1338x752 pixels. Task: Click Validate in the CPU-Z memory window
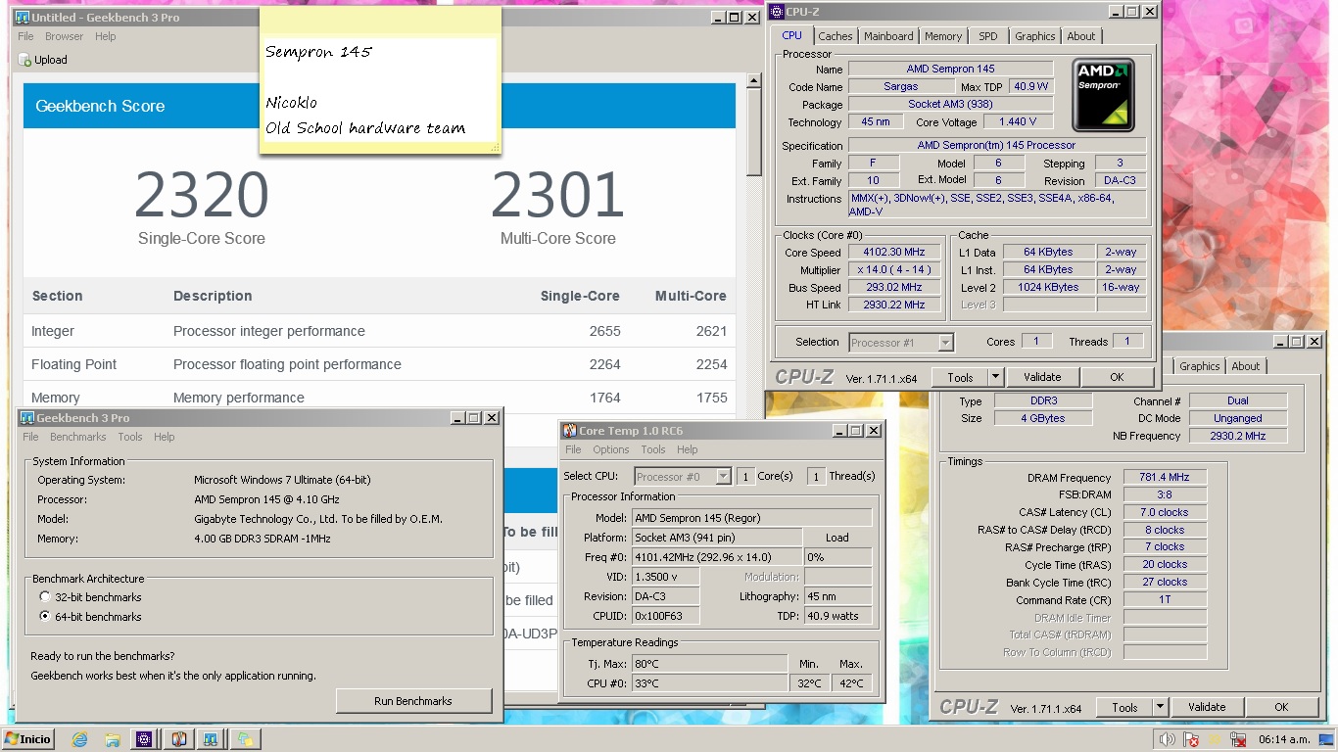pos(1207,707)
